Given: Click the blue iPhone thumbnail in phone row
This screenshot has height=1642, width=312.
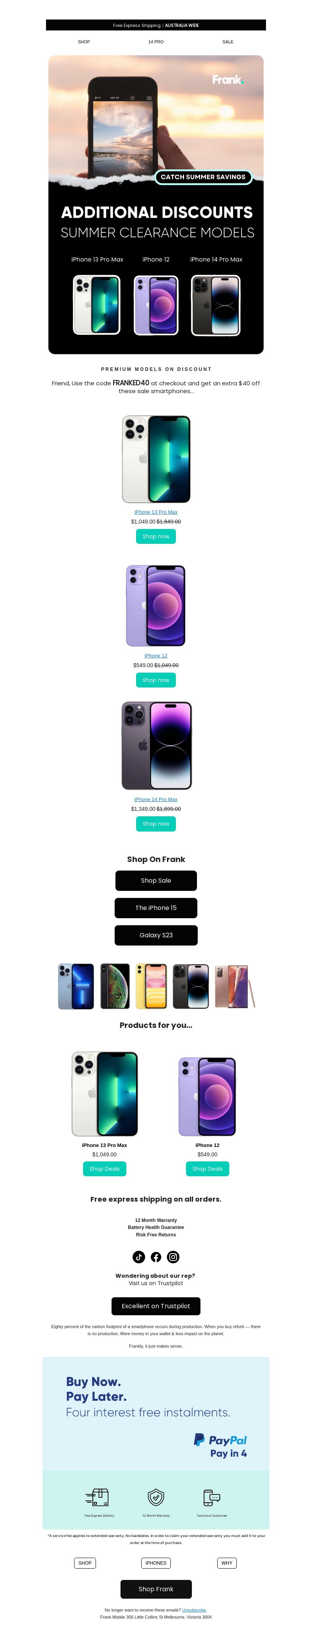Looking at the screenshot, I should (x=76, y=987).
